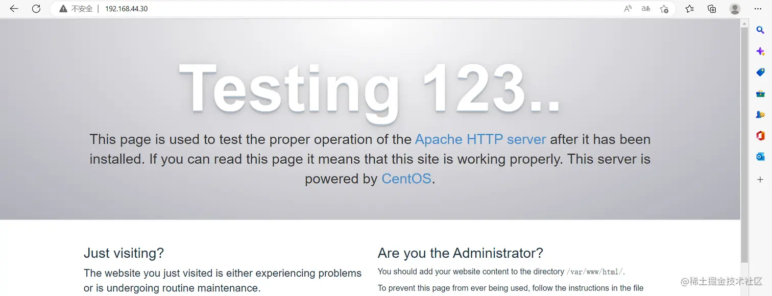The width and height of the screenshot is (772, 296).
Task: Open the Microsoft Office sidebar app
Action: pos(760,136)
